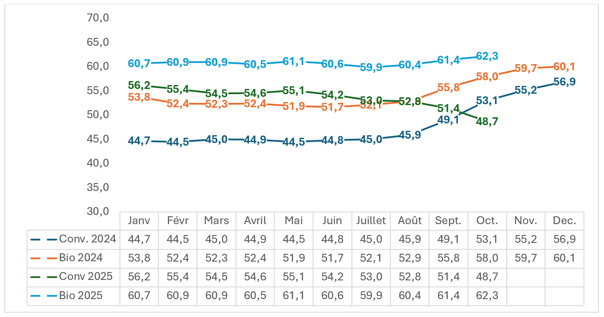Click the Bio 2025 light-blue legend dash
The height and width of the screenshot is (317, 604).
click(x=44, y=296)
